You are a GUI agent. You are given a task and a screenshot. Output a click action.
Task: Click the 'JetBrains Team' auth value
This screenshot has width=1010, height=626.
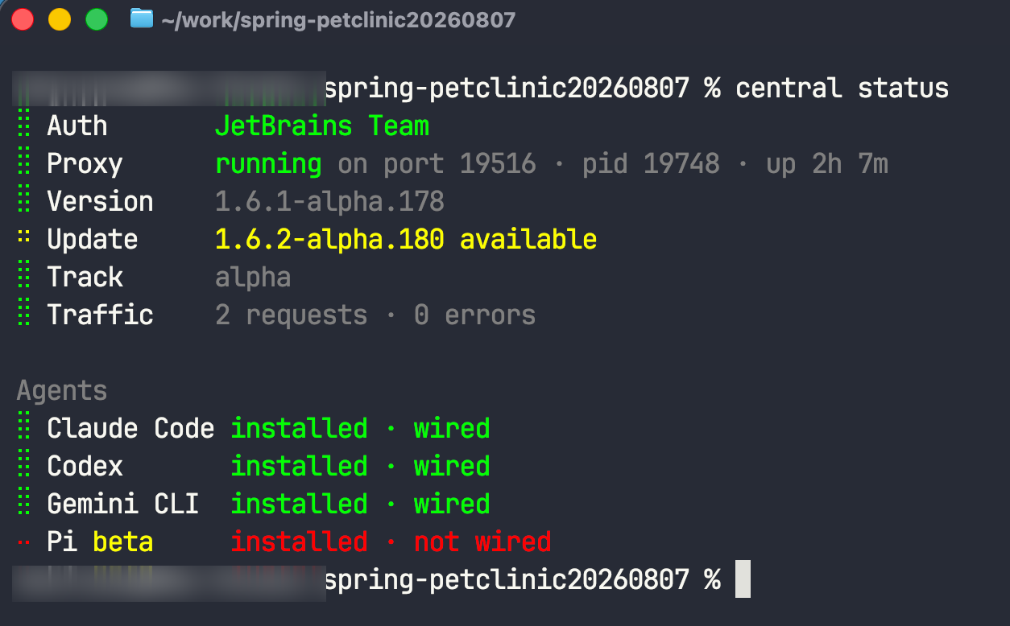click(322, 126)
